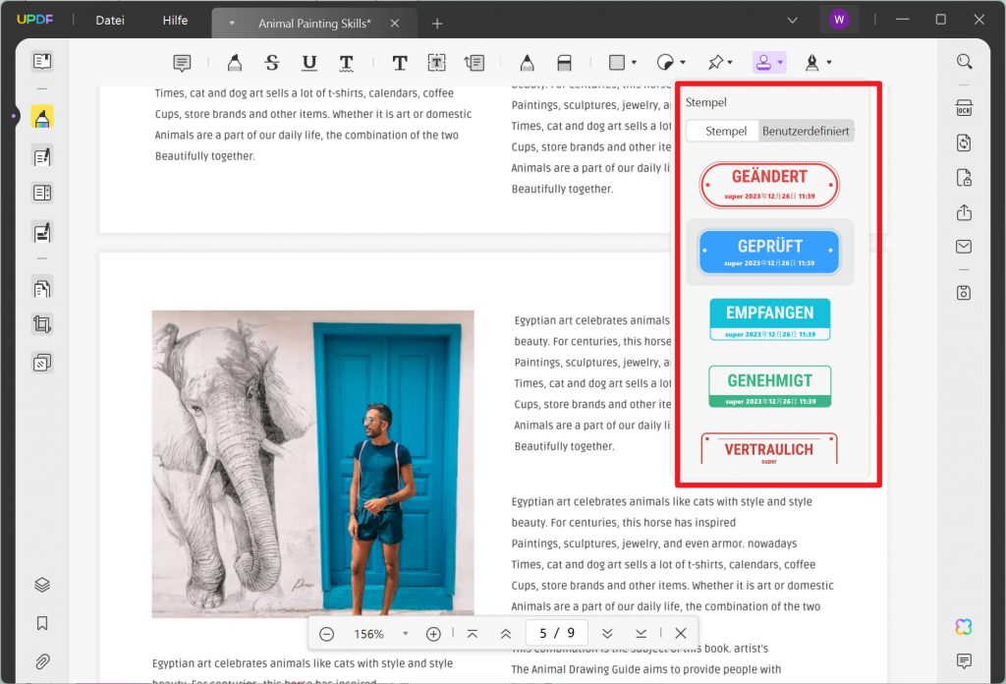Select the Comment mode in the left sidebar
The height and width of the screenshot is (684, 1006).
pos(40,116)
